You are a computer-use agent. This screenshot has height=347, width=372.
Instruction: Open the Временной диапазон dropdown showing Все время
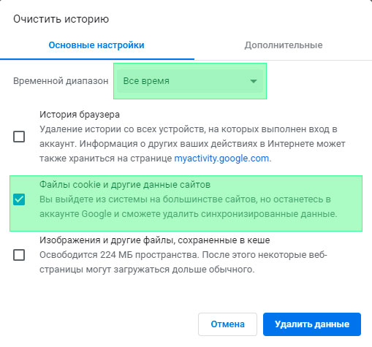pos(190,81)
